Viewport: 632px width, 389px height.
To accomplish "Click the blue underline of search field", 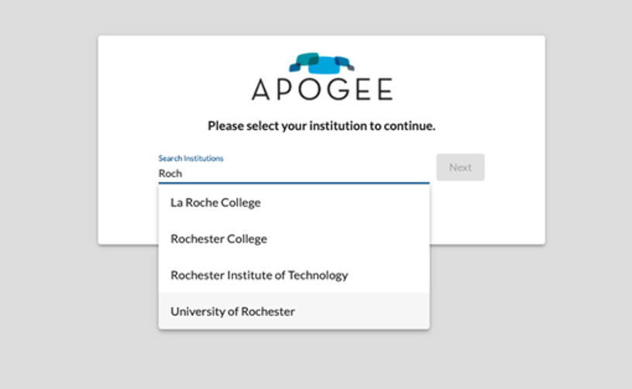I will pyautogui.click(x=294, y=183).
